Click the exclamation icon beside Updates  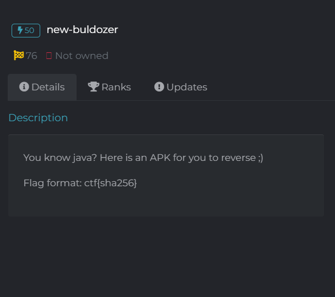coord(159,87)
